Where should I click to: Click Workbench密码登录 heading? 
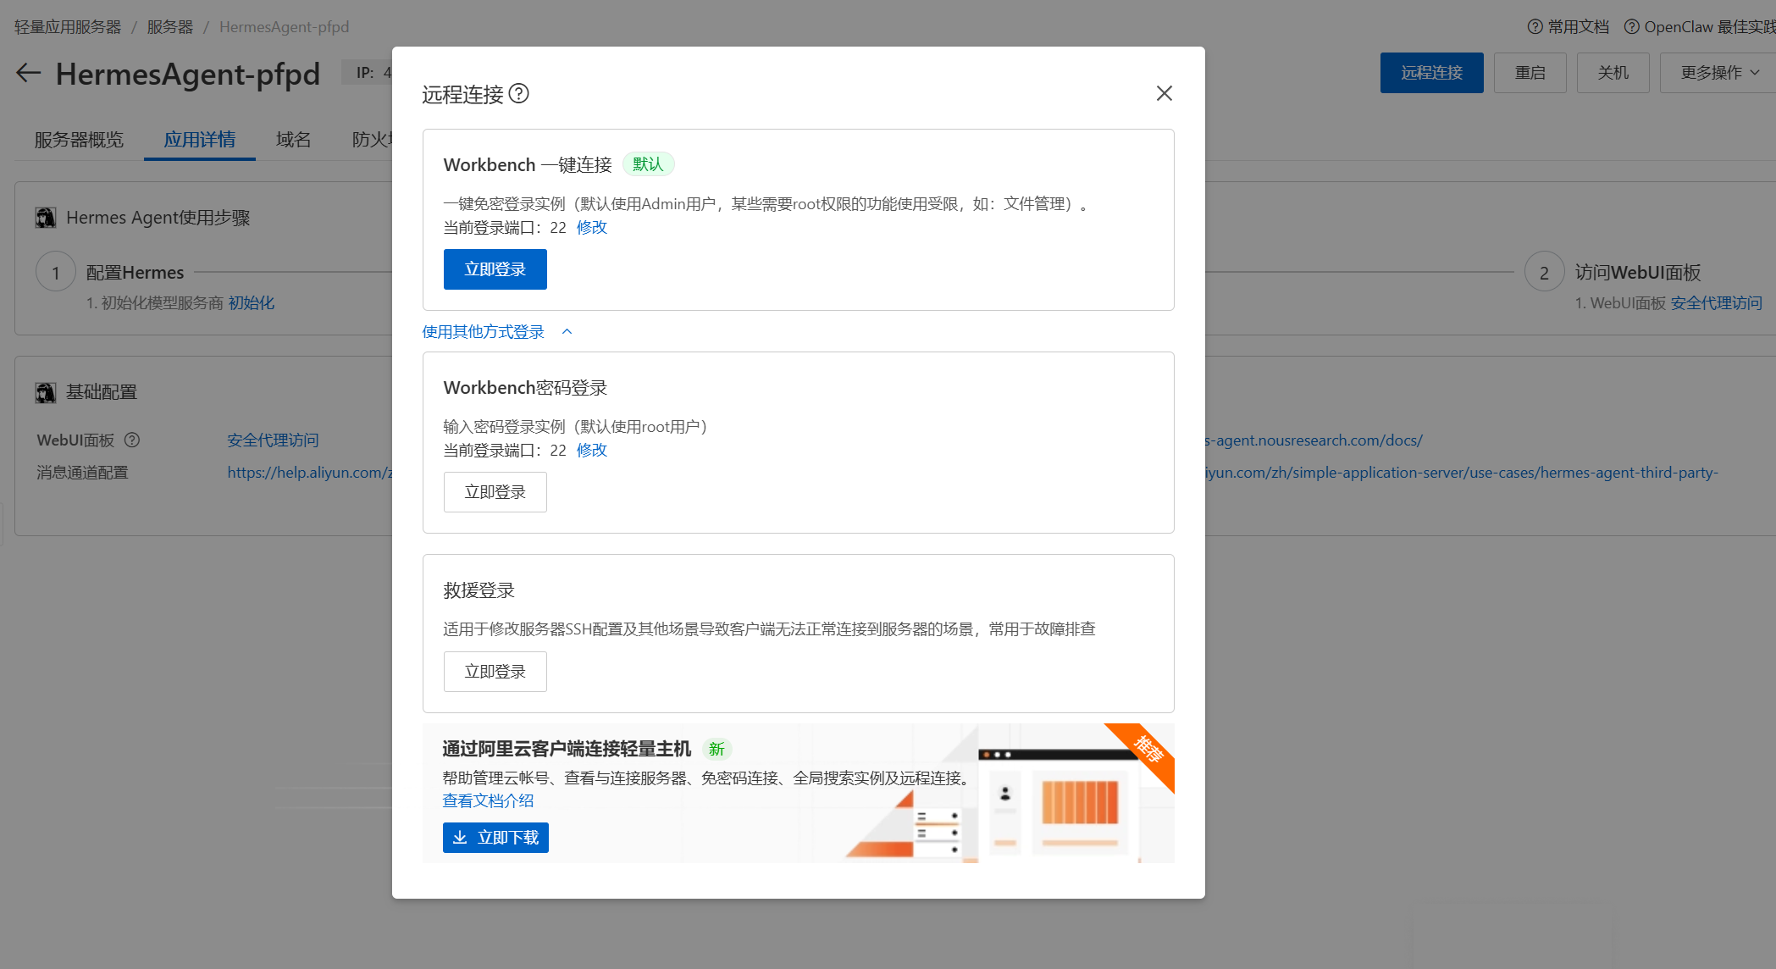(x=526, y=388)
